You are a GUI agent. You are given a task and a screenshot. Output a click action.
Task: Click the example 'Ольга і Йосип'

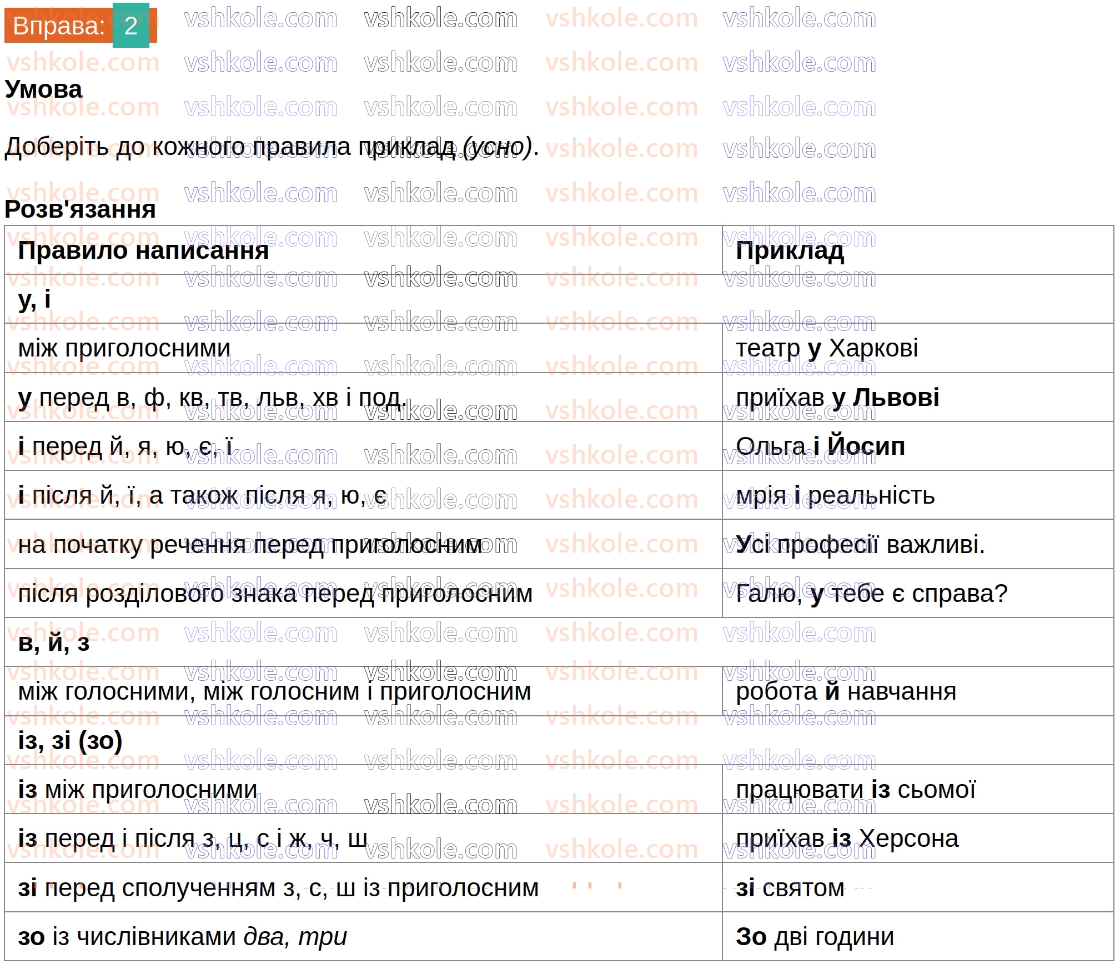[x=820, y=446]
